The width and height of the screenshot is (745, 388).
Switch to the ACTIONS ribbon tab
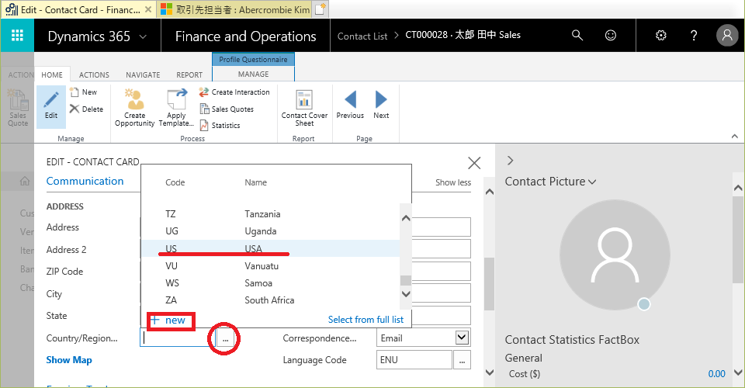[94, 74]
